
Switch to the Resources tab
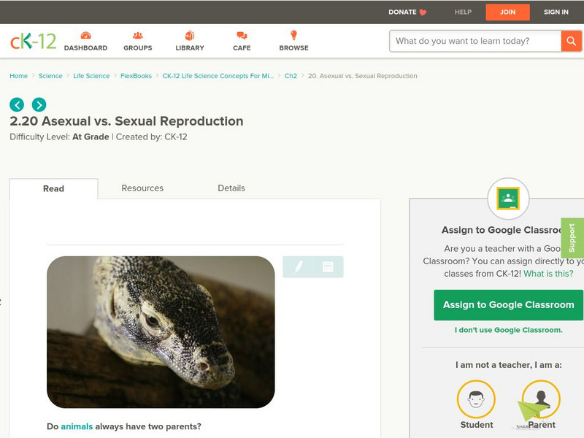[x=142, y=188]
